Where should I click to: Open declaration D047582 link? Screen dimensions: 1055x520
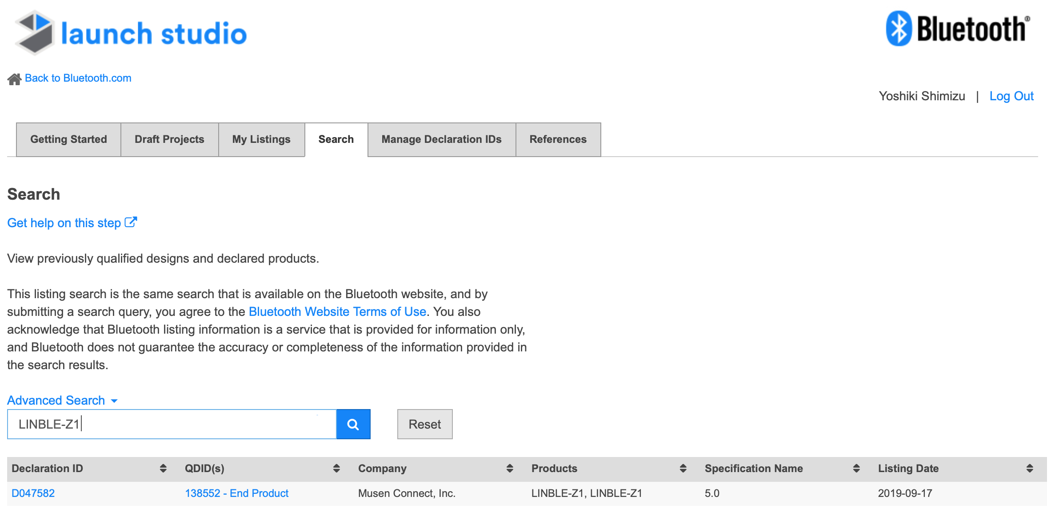(x=33, y=493)
